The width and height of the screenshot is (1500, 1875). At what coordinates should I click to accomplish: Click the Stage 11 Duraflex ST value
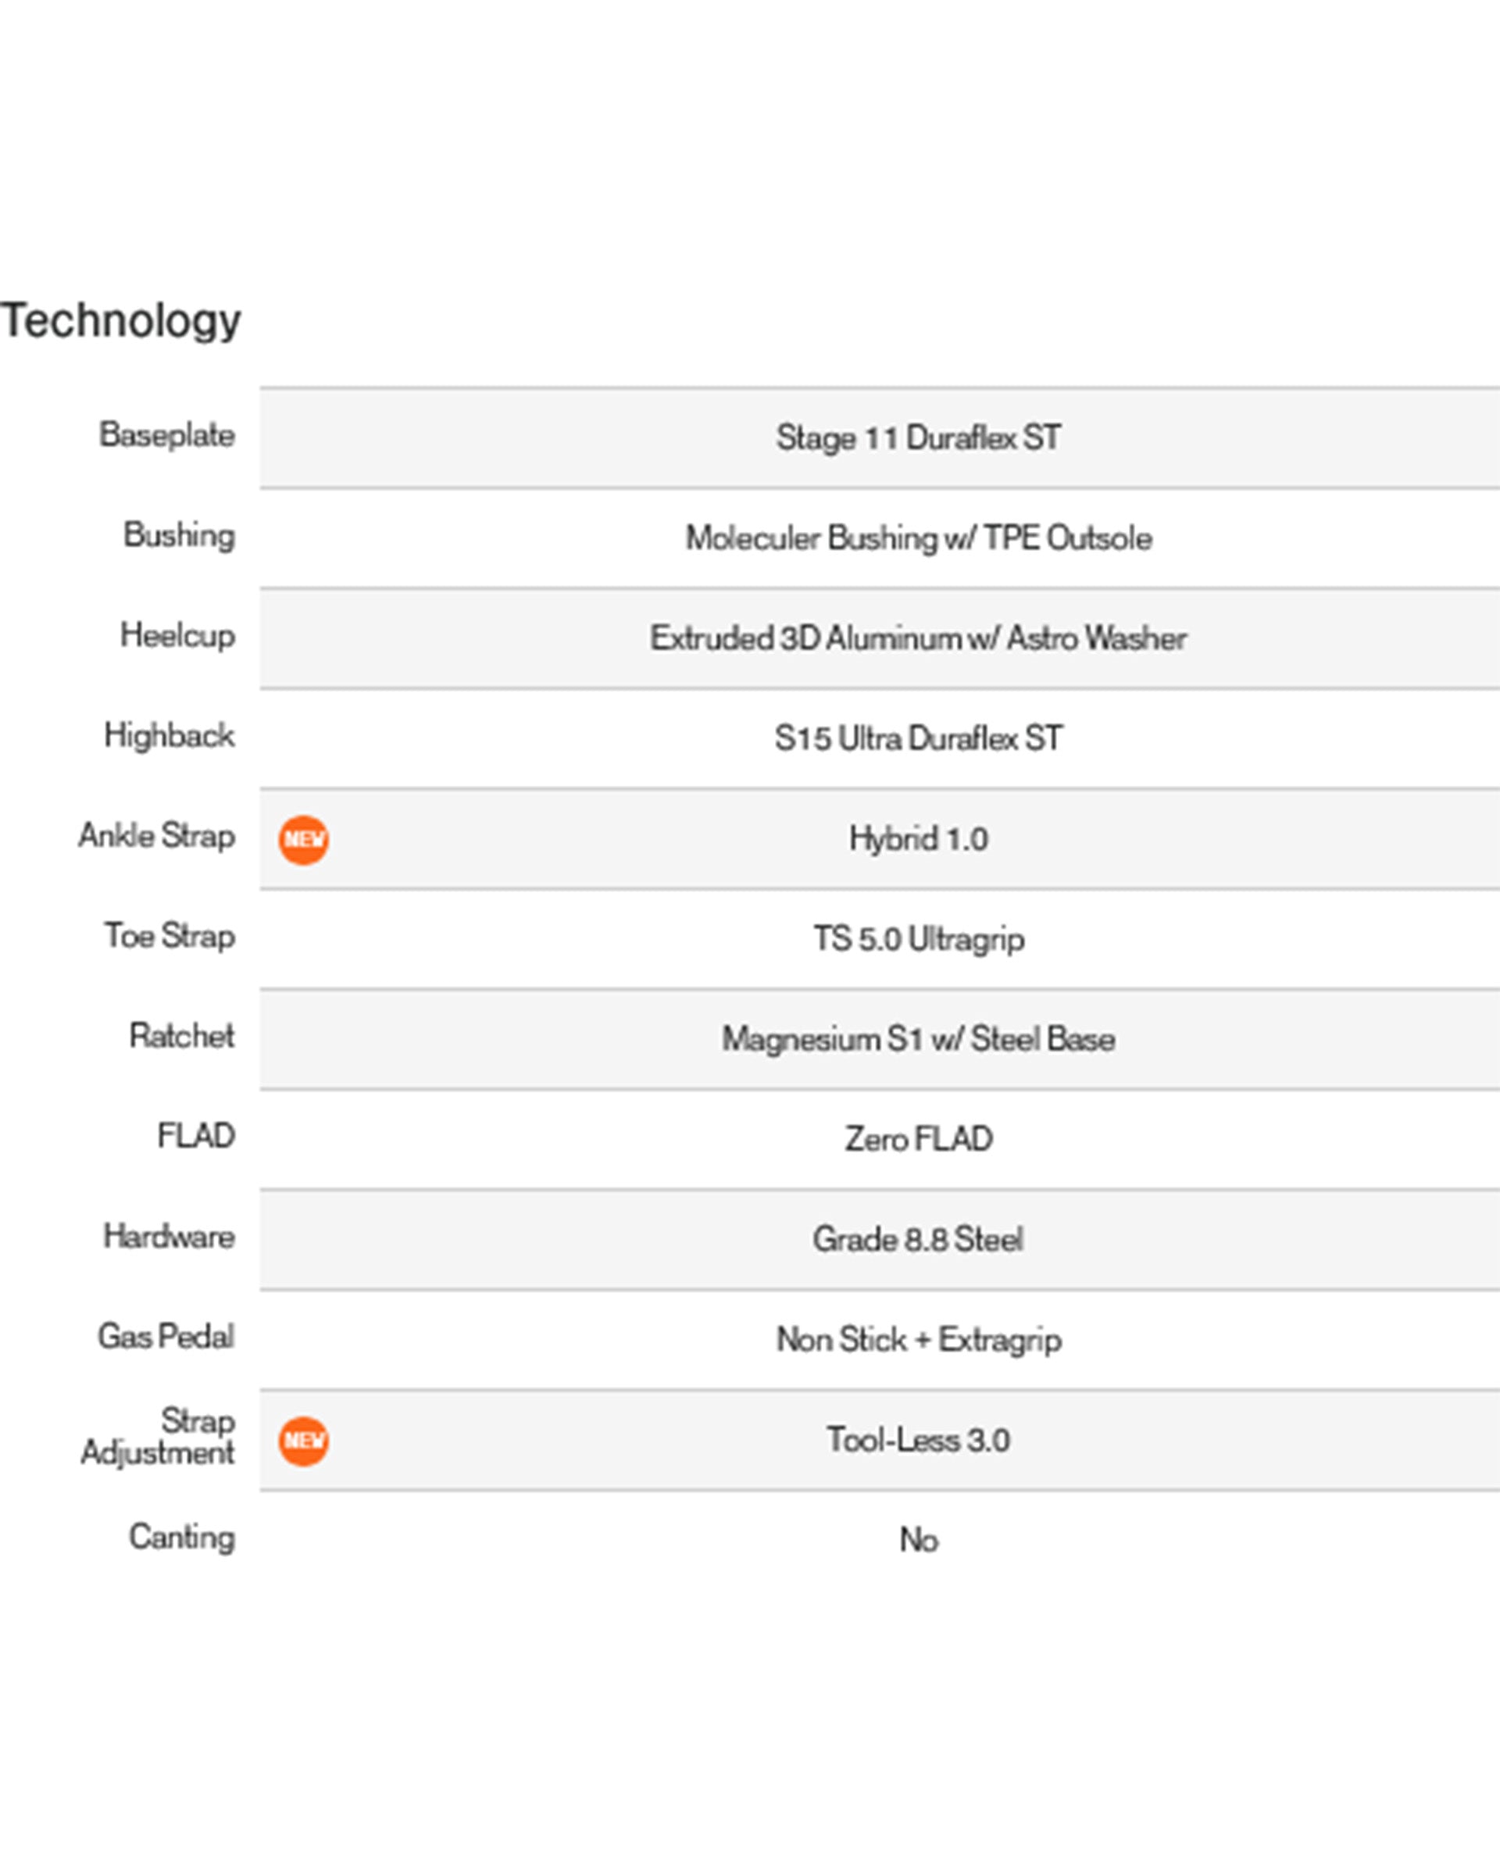918,437
